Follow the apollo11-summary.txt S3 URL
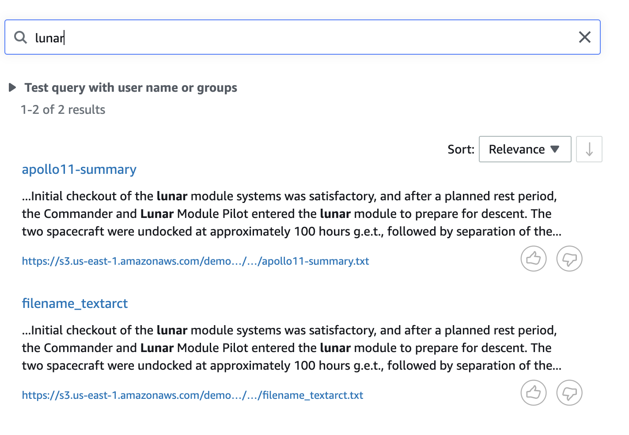 [x=195, y=261]
